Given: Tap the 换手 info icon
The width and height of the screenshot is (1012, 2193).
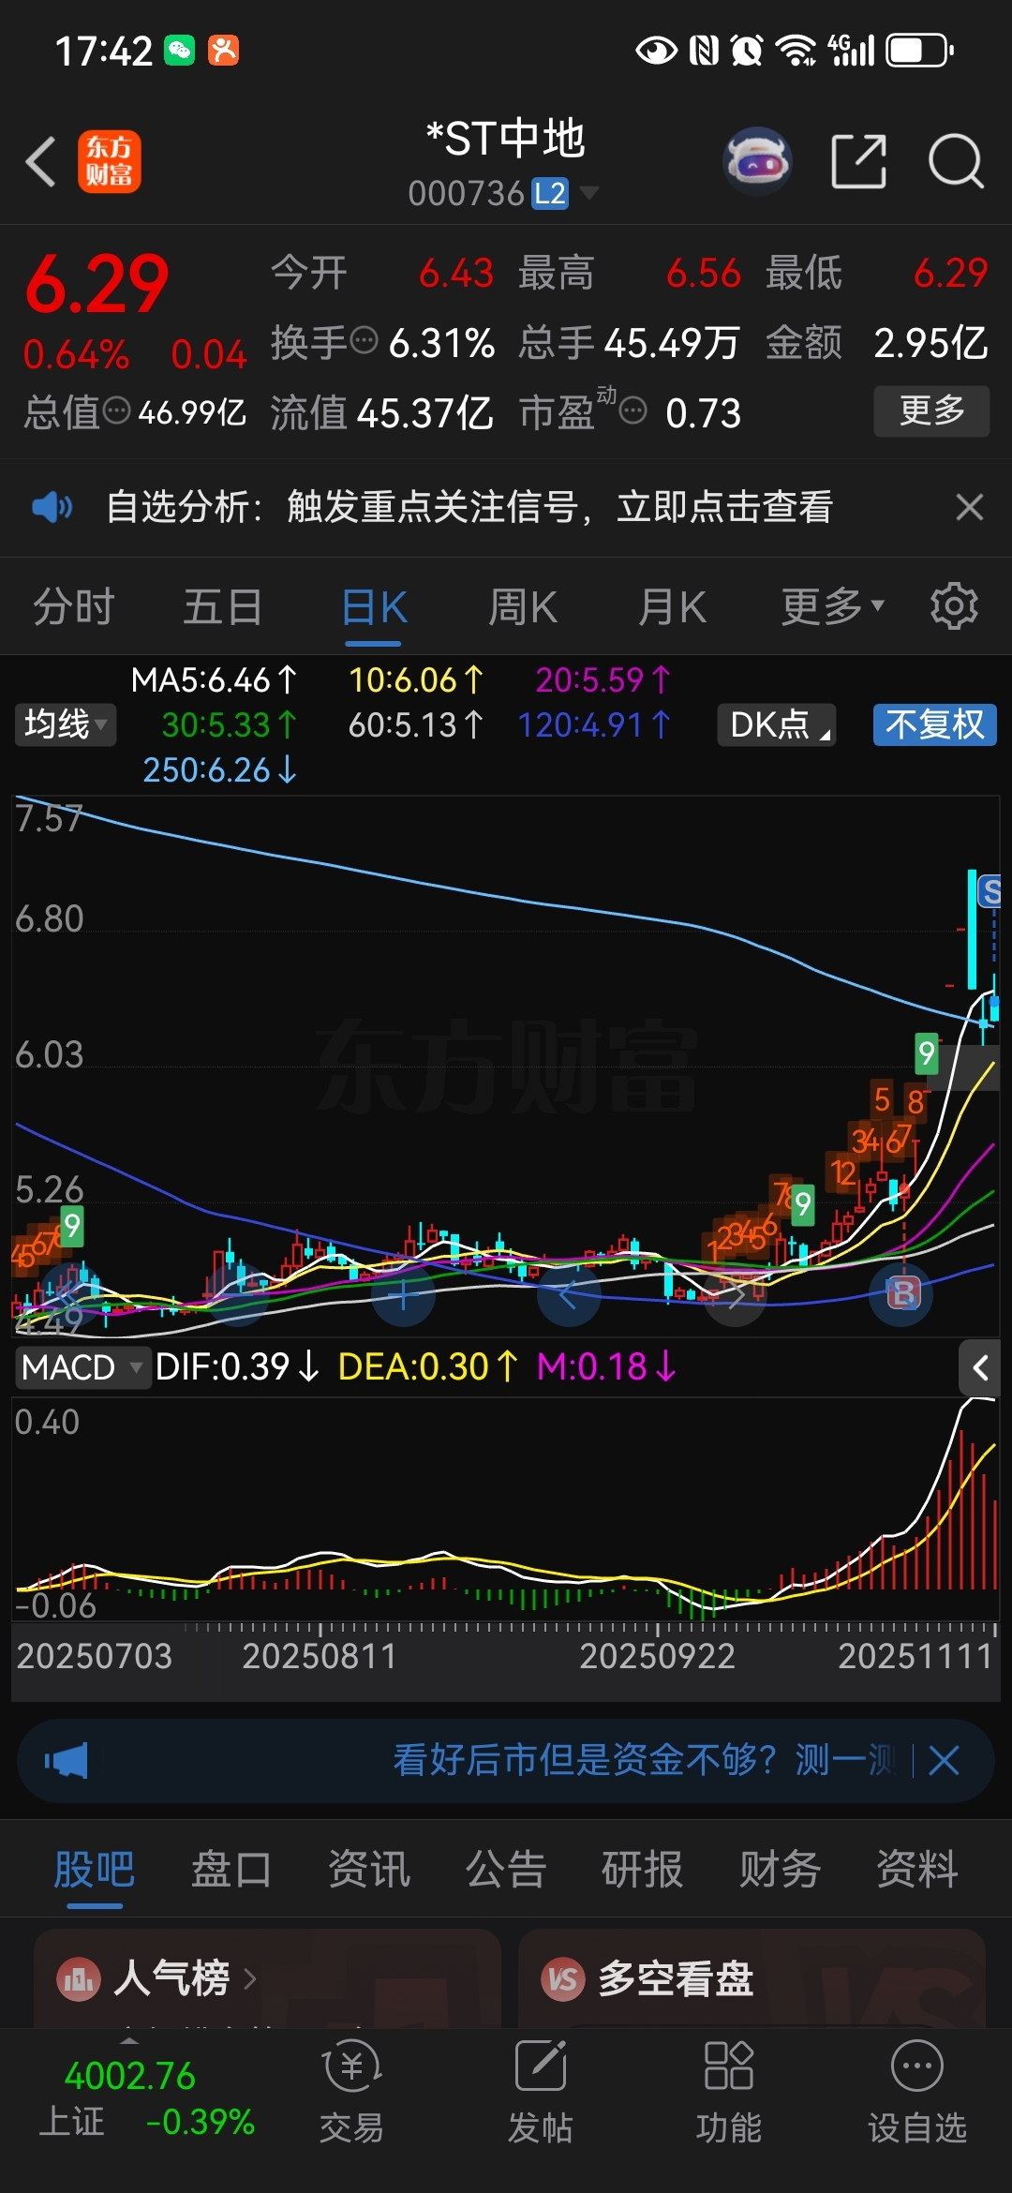Looking at the screenshot, I should [364, 340].
